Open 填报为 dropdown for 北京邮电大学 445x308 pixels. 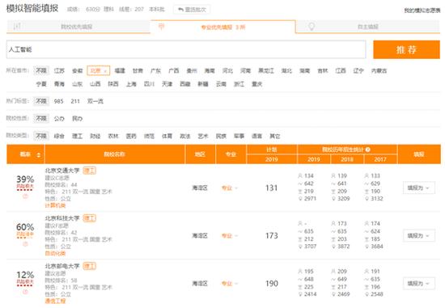[419, 283]
